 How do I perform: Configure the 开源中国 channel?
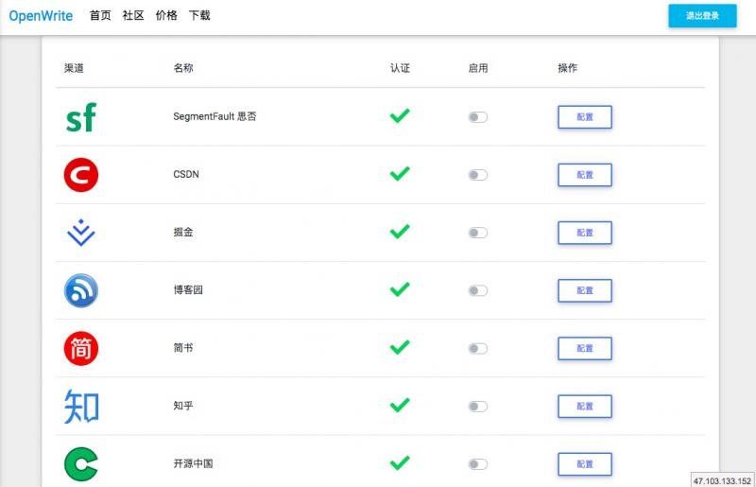tap(584, 463)
